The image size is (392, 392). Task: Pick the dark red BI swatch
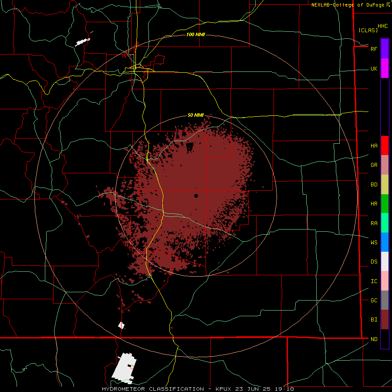tap(385, 320)
